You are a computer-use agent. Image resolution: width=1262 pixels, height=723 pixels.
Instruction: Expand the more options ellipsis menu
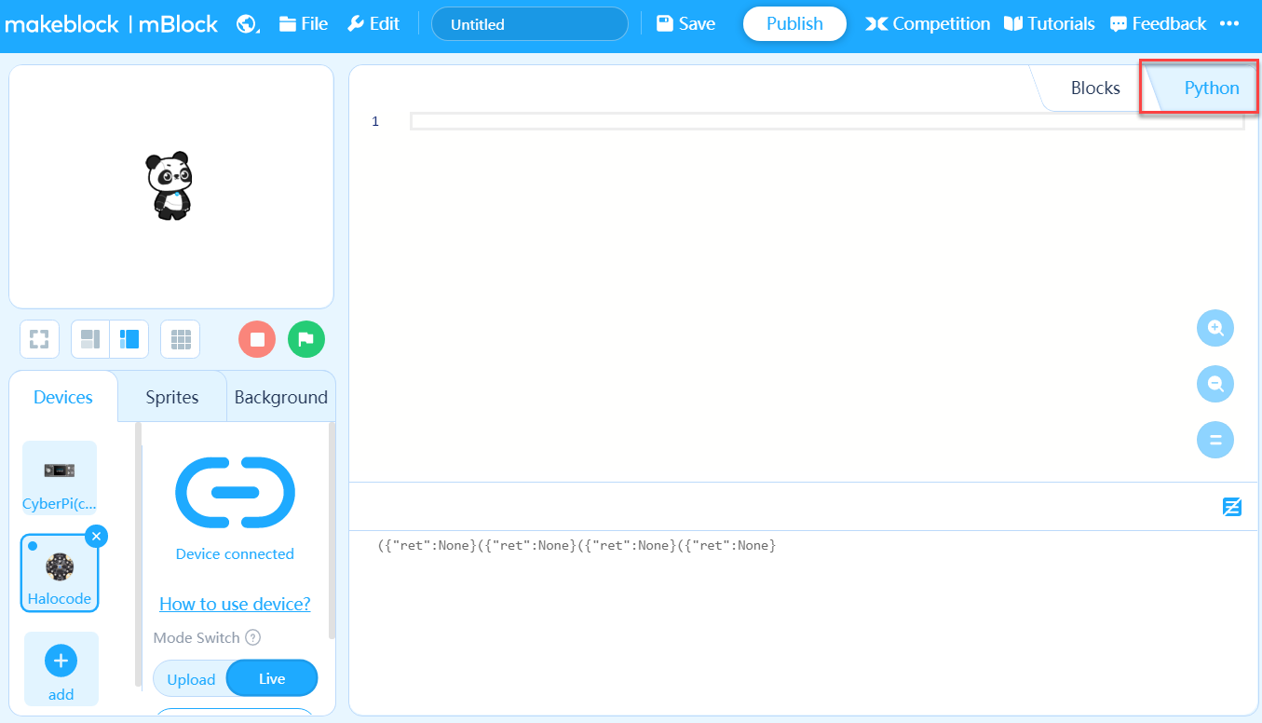point(1229,24)
